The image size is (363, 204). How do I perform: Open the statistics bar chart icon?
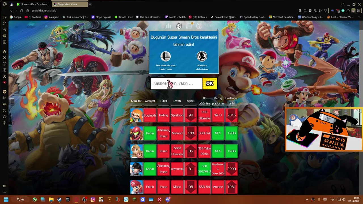(168, 26)
